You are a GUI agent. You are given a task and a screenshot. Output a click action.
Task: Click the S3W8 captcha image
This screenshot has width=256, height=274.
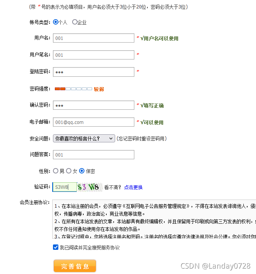[x=90, y=187]
